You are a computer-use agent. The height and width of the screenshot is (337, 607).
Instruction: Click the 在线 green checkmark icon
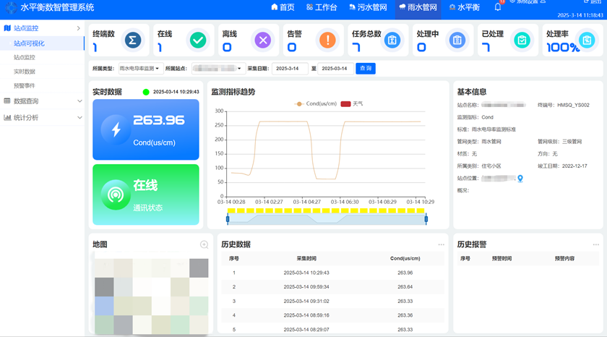[198, 40]
